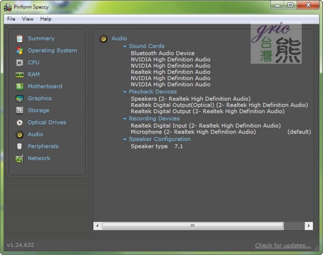Screen dimensions: 323x255
Task: Open the File menu
Action: (x=11, y=19)
